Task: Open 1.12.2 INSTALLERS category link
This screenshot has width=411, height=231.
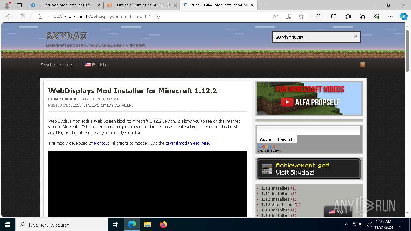Action: pos(84,105)
